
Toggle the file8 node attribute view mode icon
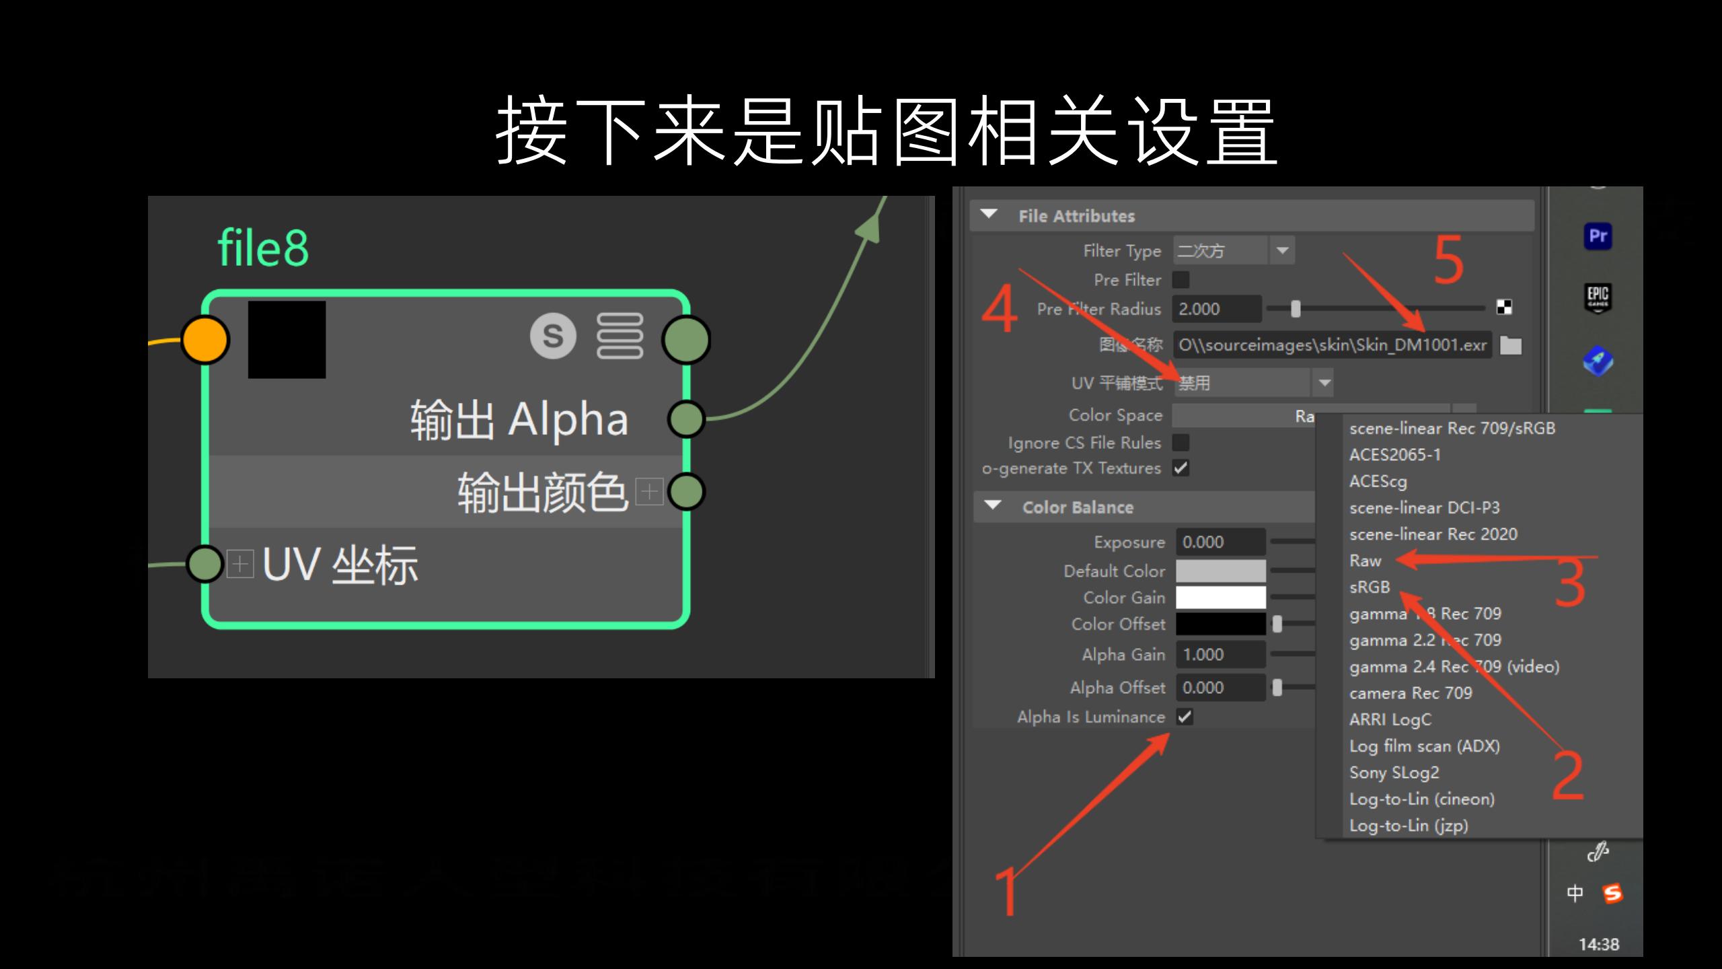tap(620, 336)
